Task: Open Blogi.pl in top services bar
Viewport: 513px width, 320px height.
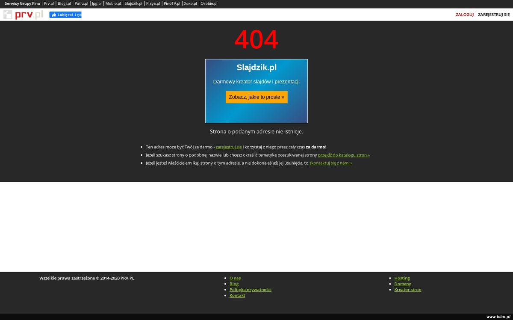Action: pos(64,3)
